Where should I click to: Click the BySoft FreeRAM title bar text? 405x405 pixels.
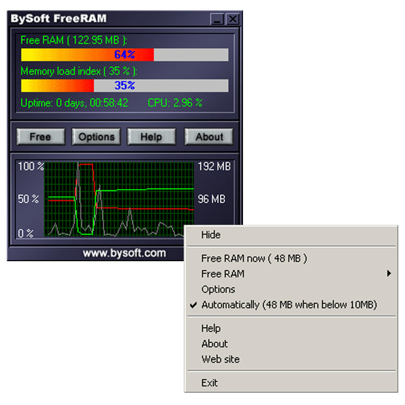(59, 19)
